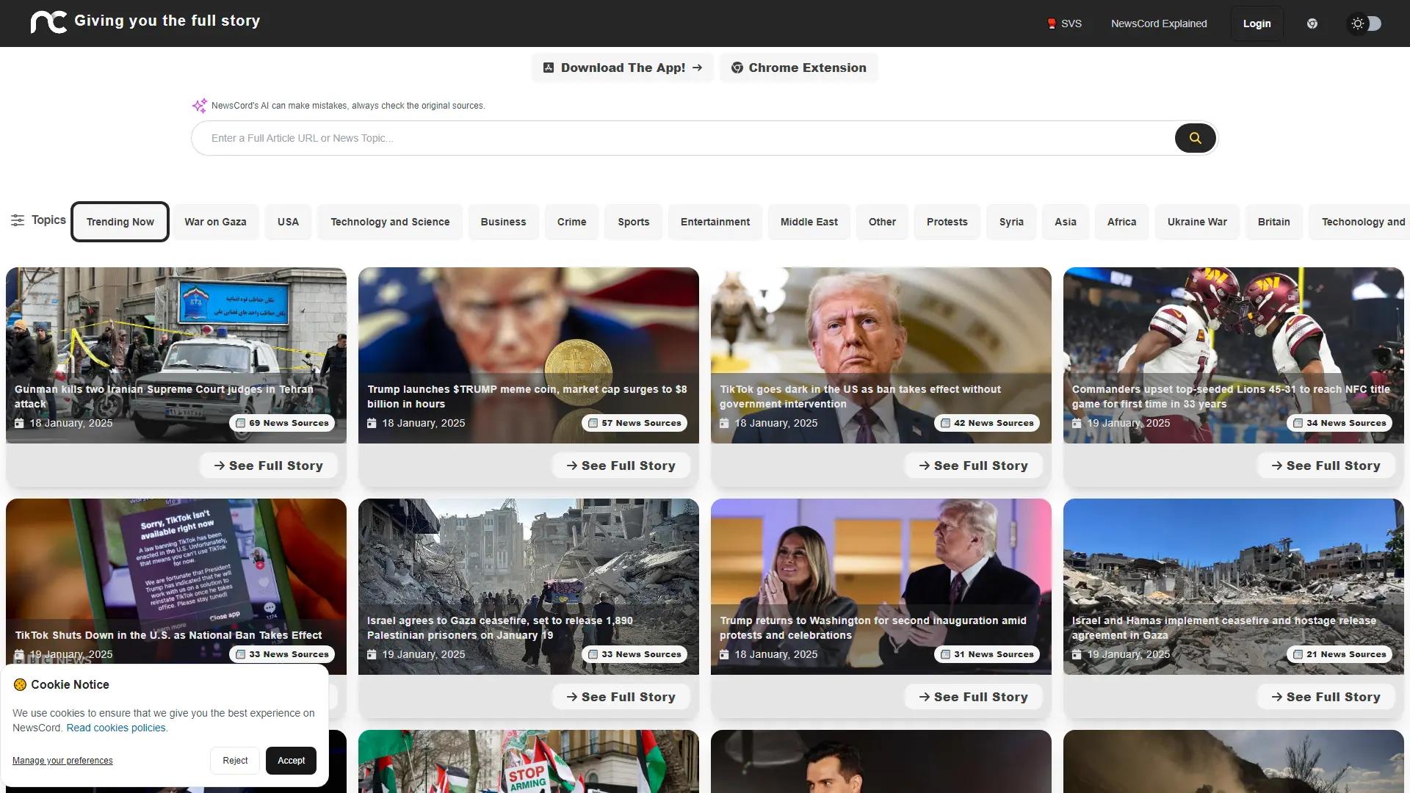Click the article URL search input field

click(x=661, y=138)
